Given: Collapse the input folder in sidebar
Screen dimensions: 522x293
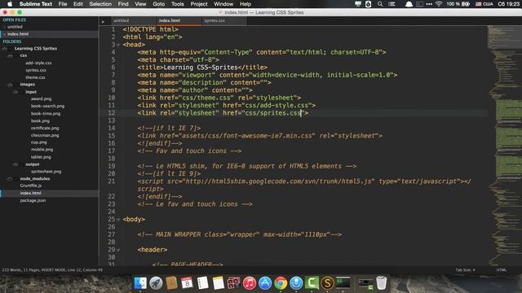Looking at the screenshot, I should 15,92.
